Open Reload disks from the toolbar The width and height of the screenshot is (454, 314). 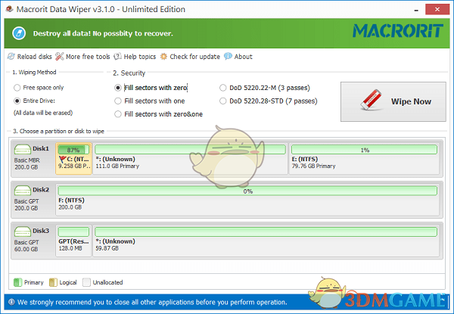[30, 57]
